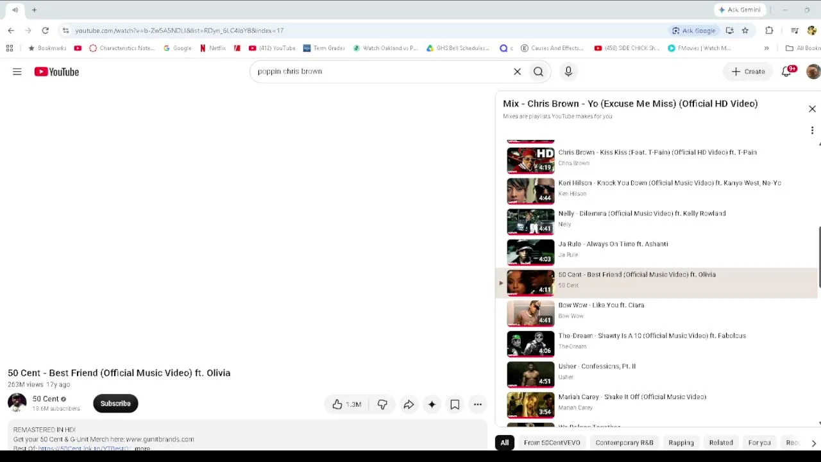Select the For you filter chip
This screenshot has height=462, width=821.
tap(759, 443)
